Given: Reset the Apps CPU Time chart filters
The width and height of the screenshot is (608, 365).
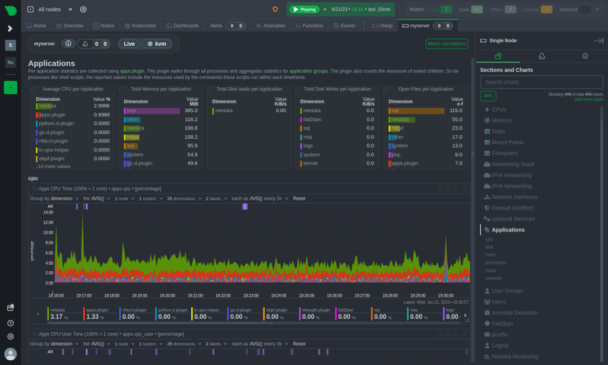Looking at the screenshot, I should [x=299, y=198].
